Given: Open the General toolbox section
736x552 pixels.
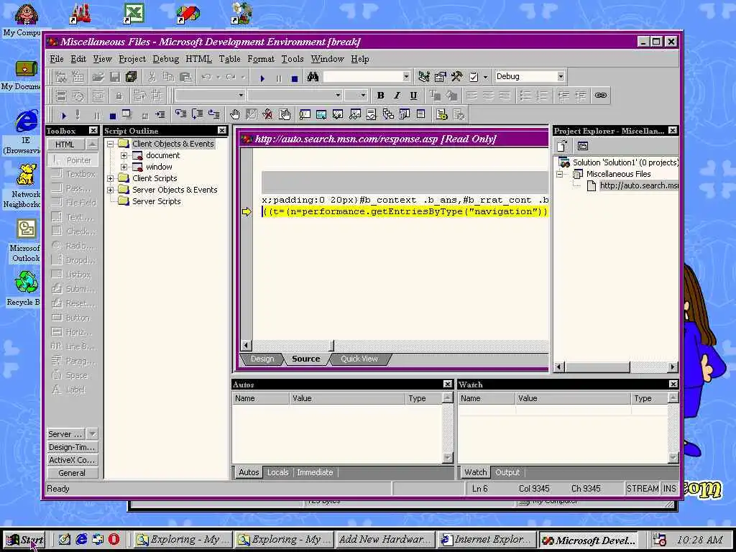Looking at the screenshot, I should (73, 473).
